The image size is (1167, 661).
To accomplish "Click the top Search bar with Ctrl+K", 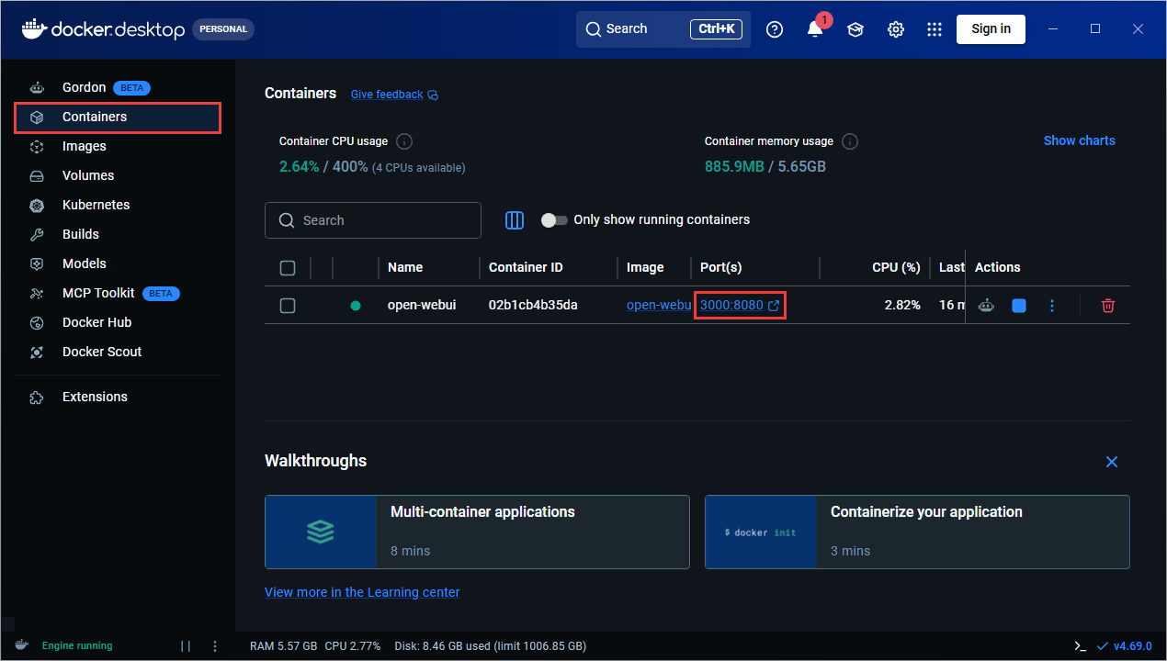I will (663, 29).
